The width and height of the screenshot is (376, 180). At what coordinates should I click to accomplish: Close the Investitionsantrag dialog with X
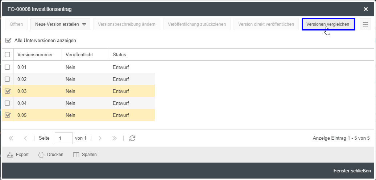tap(366, 9)
